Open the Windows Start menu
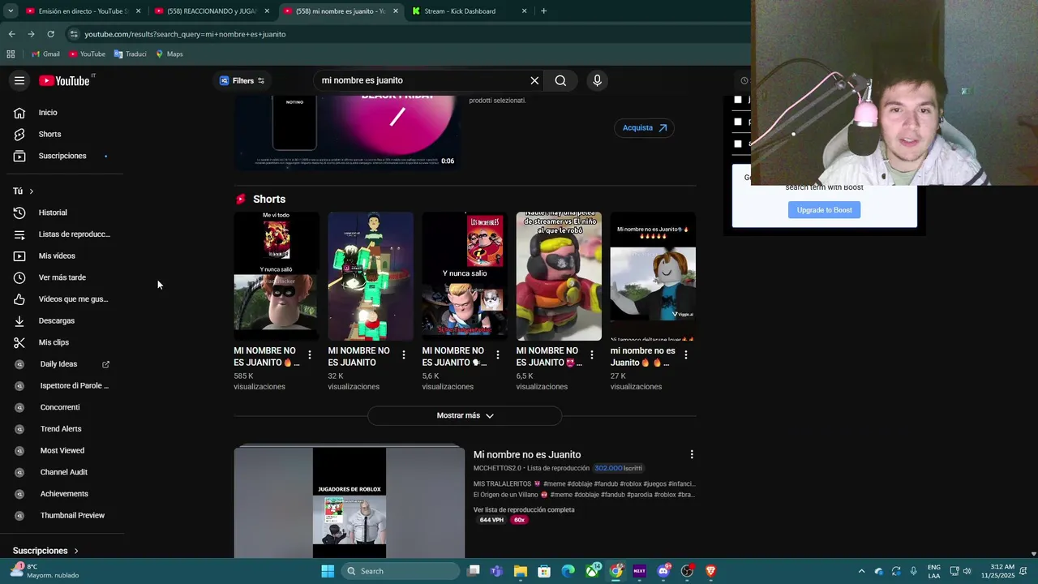The image size is (1038, 584). 328,571
